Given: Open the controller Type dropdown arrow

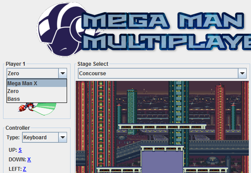Looking at the screenshot, I should click(63, 137).
